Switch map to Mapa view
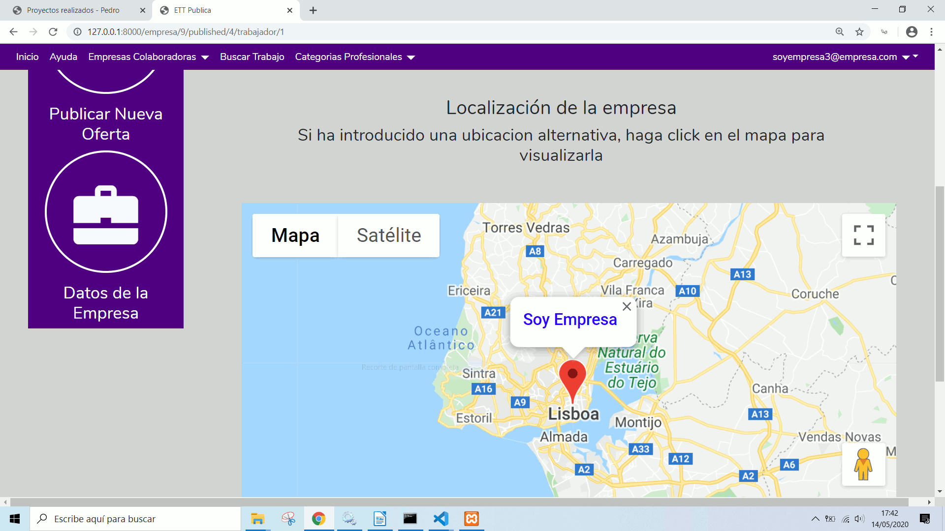The width and height of the screenshot is (945, 531). (x=295, y=236)
